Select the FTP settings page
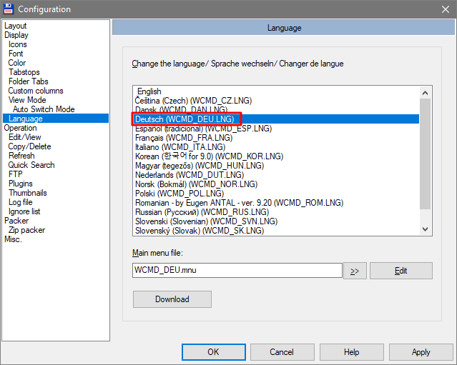The image size is (457, 365). (x=16, y=174)
